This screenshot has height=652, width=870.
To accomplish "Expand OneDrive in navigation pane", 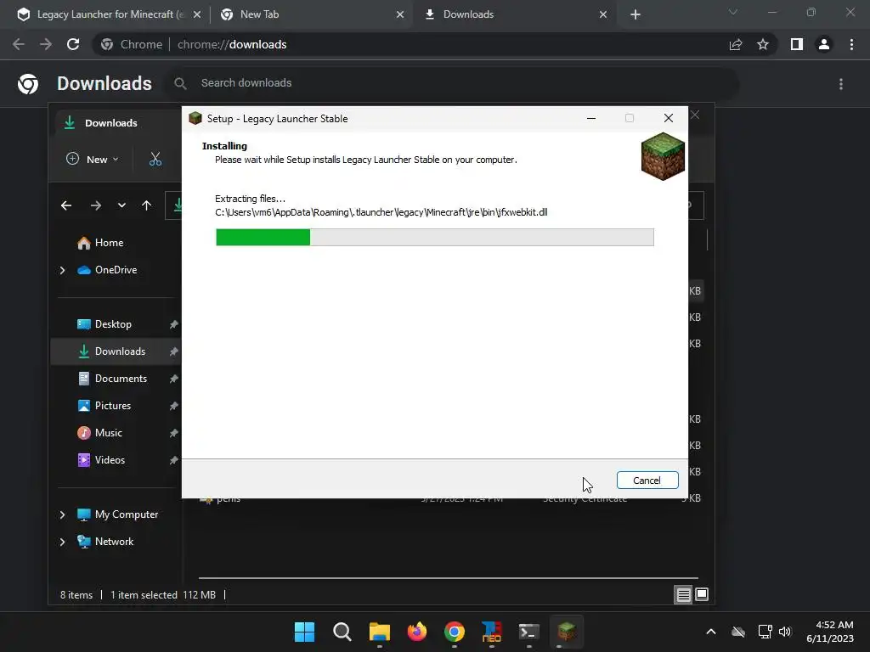I will (62, 270).
